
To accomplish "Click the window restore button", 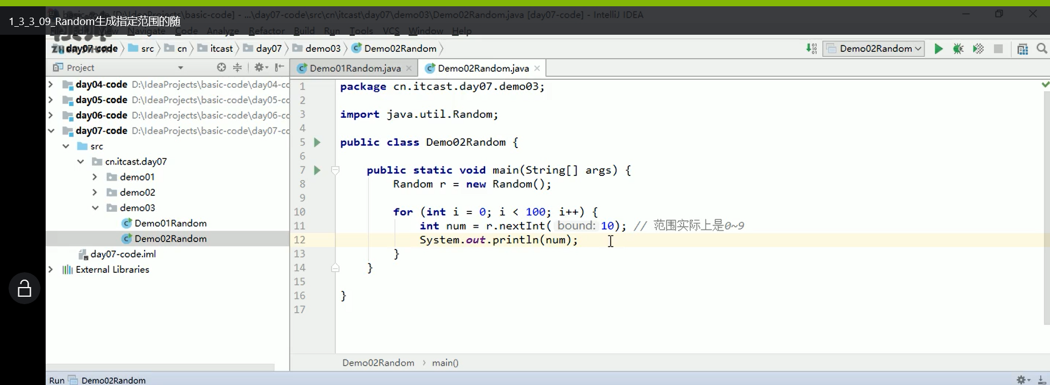I will click(x=999, y=14).
